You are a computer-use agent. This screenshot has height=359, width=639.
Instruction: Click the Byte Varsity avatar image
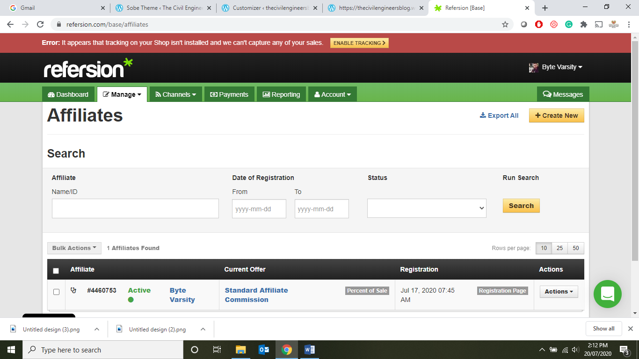click(534, 67)
